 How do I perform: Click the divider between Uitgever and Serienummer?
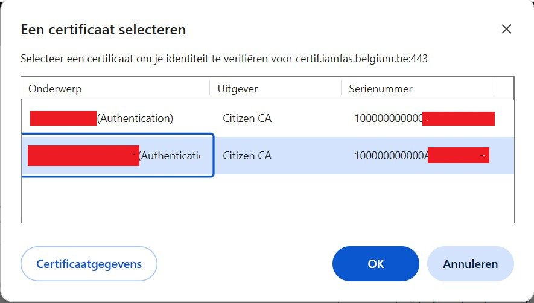(341, 89)
